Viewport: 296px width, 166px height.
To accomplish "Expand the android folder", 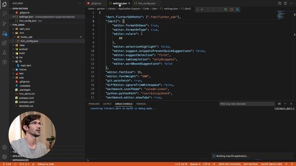I will (x=23, y=49).
